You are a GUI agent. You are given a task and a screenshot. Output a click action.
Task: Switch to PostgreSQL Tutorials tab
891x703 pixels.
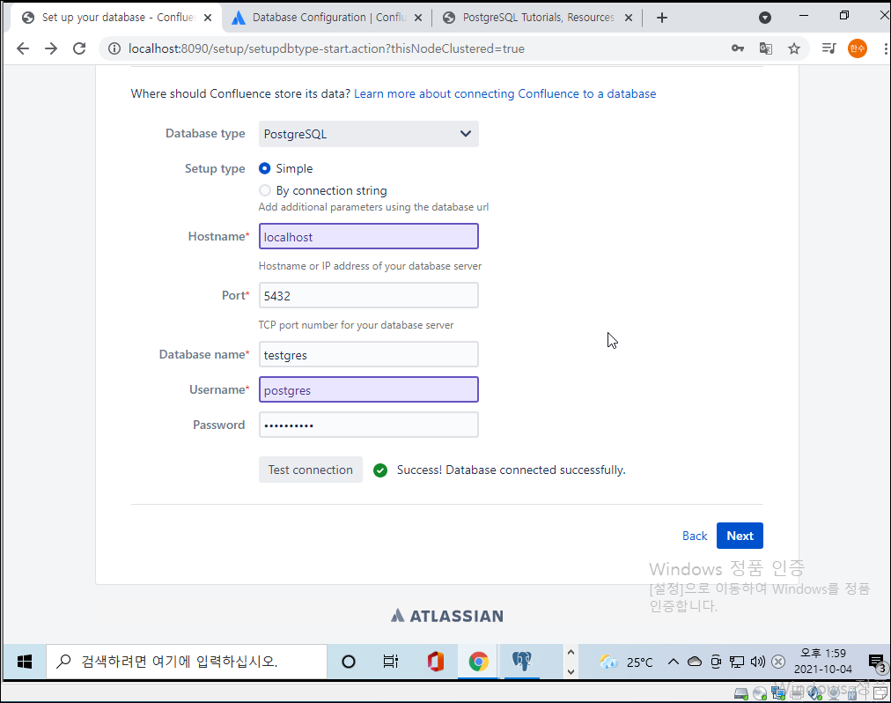[537, 18]
